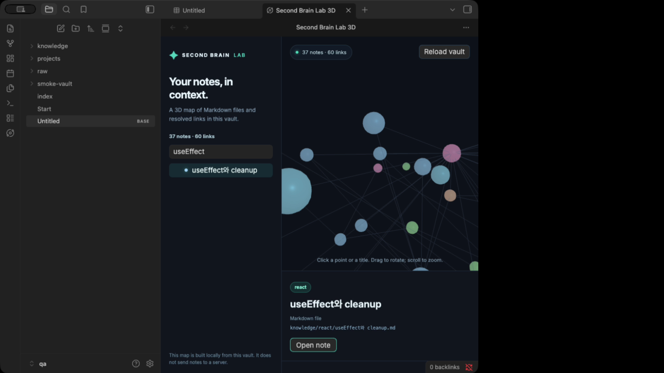Add a new tab with plus
Screen dimensions: 664x373
point(365,10)
